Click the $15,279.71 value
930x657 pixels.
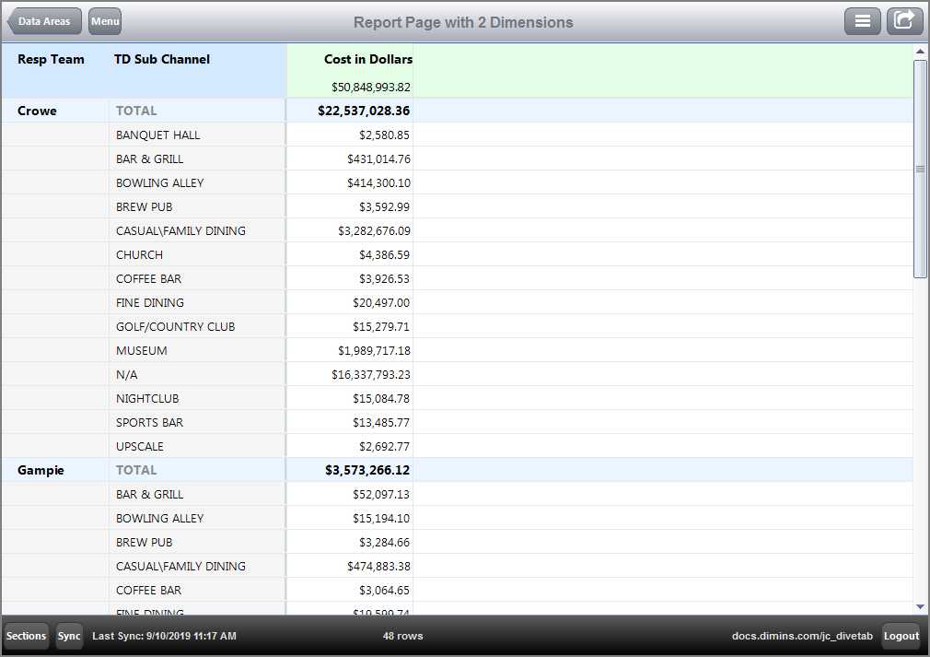[381, 326]
